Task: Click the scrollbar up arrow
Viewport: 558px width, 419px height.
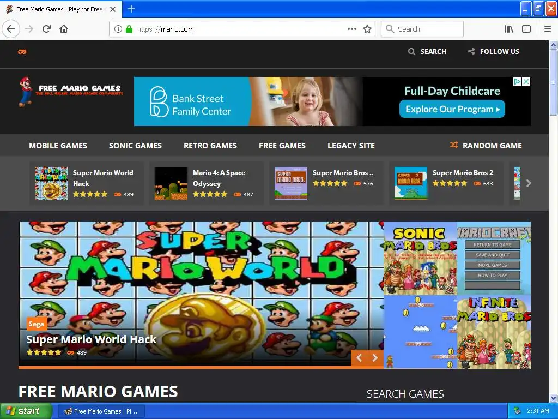Action: tap(553, 45)
